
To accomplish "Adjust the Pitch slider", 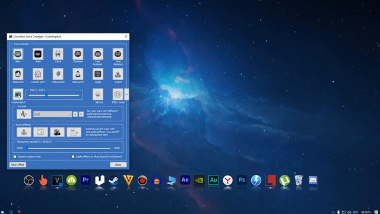I will coord(54,95).
